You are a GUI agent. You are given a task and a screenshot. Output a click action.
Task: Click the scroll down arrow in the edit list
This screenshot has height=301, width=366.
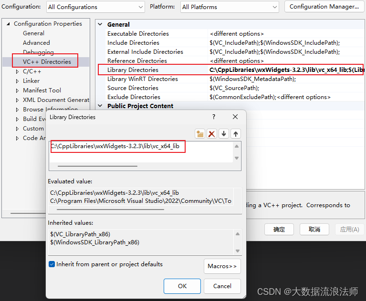(x=237, y=158)
